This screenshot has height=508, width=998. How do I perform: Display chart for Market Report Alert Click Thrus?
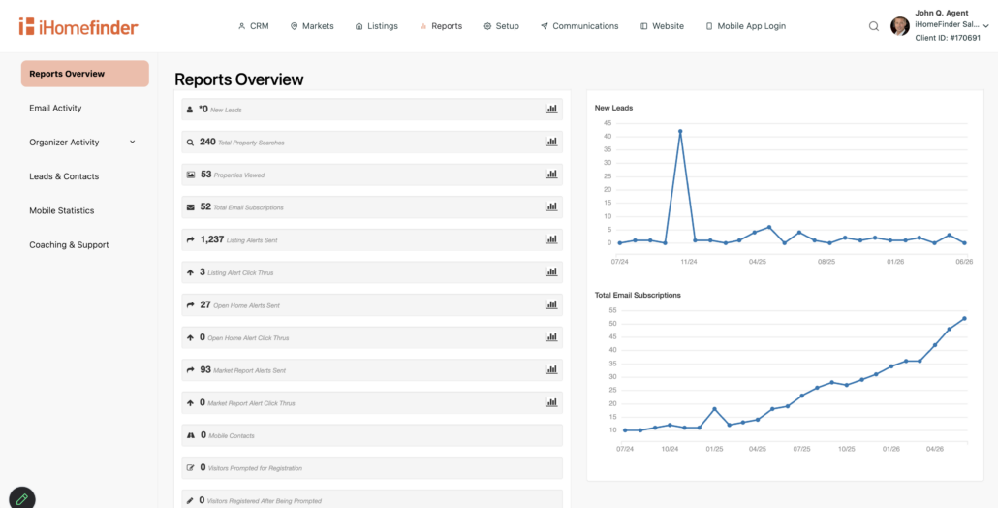coord(551,402)
